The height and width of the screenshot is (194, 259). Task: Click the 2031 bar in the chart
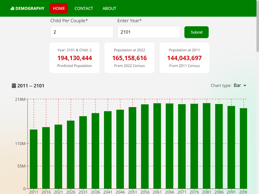83,152
